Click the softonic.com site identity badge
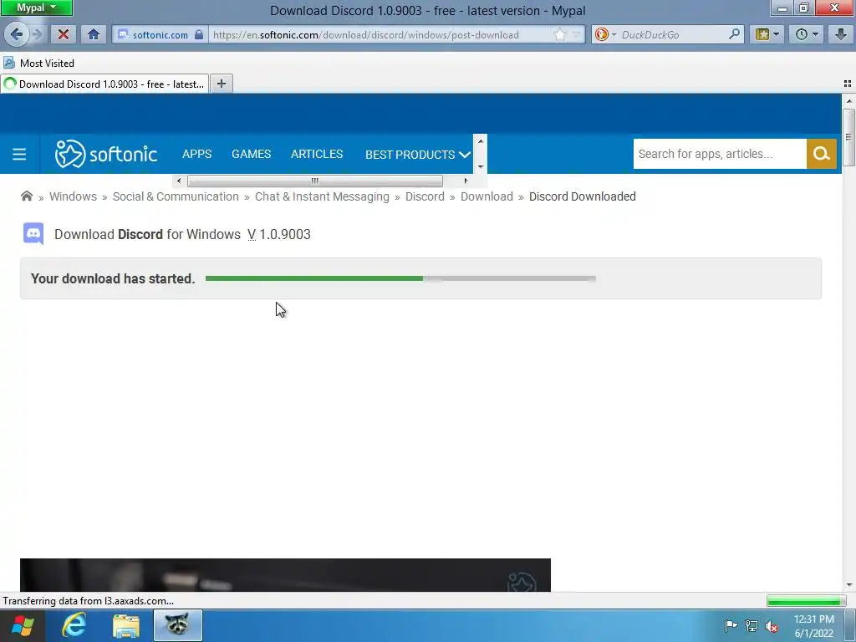The width and height of the screenshot is (856, 642). coord(160,34)
